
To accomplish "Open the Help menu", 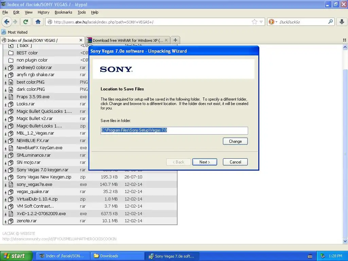I will coord(95,12).
